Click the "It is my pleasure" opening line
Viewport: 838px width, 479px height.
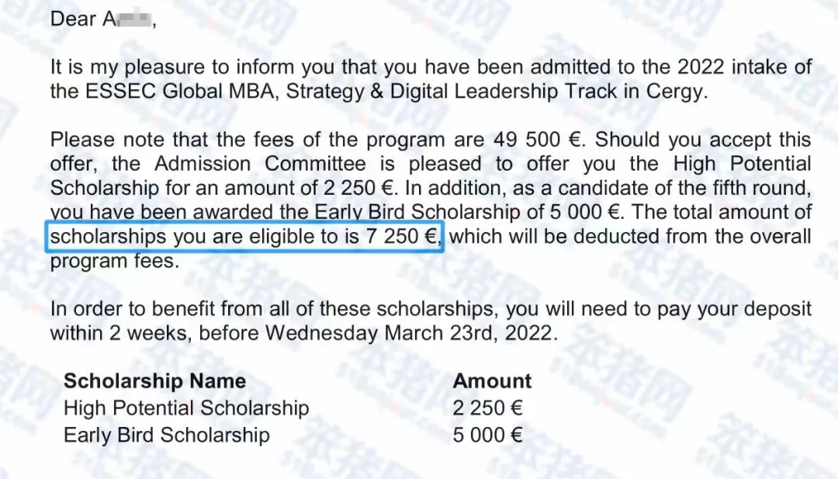(132, 67)
